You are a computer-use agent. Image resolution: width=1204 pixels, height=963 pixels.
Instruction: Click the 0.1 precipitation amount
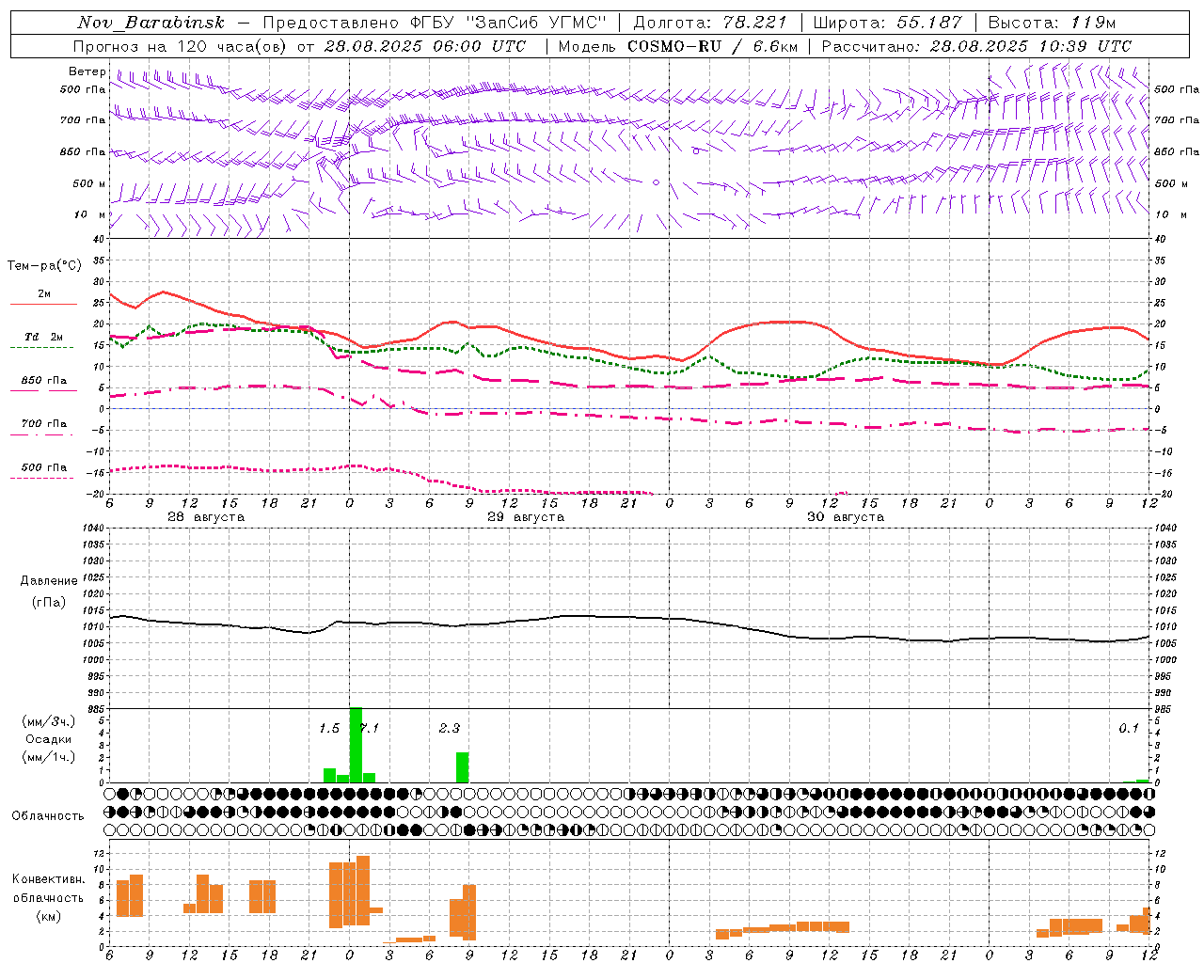(1129, 729)
